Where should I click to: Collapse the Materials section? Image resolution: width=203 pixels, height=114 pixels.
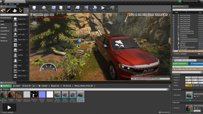click(x=173, y=103)
